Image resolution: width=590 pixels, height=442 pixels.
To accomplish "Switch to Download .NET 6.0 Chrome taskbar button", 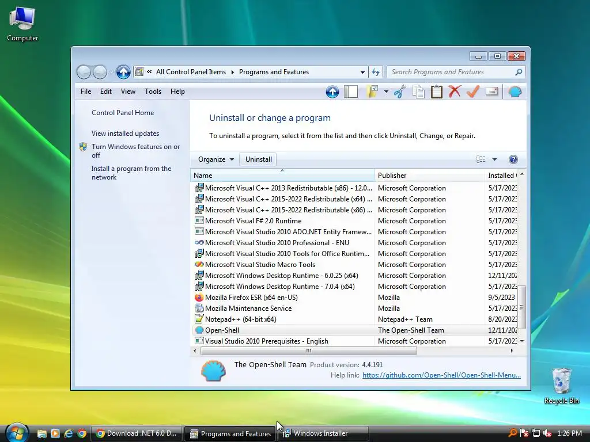I will tap(137, 433).
